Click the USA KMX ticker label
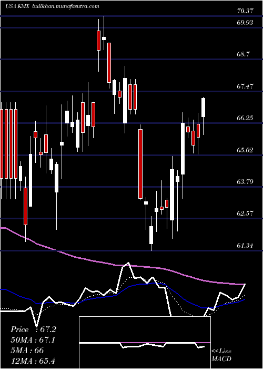 point(17,6)
